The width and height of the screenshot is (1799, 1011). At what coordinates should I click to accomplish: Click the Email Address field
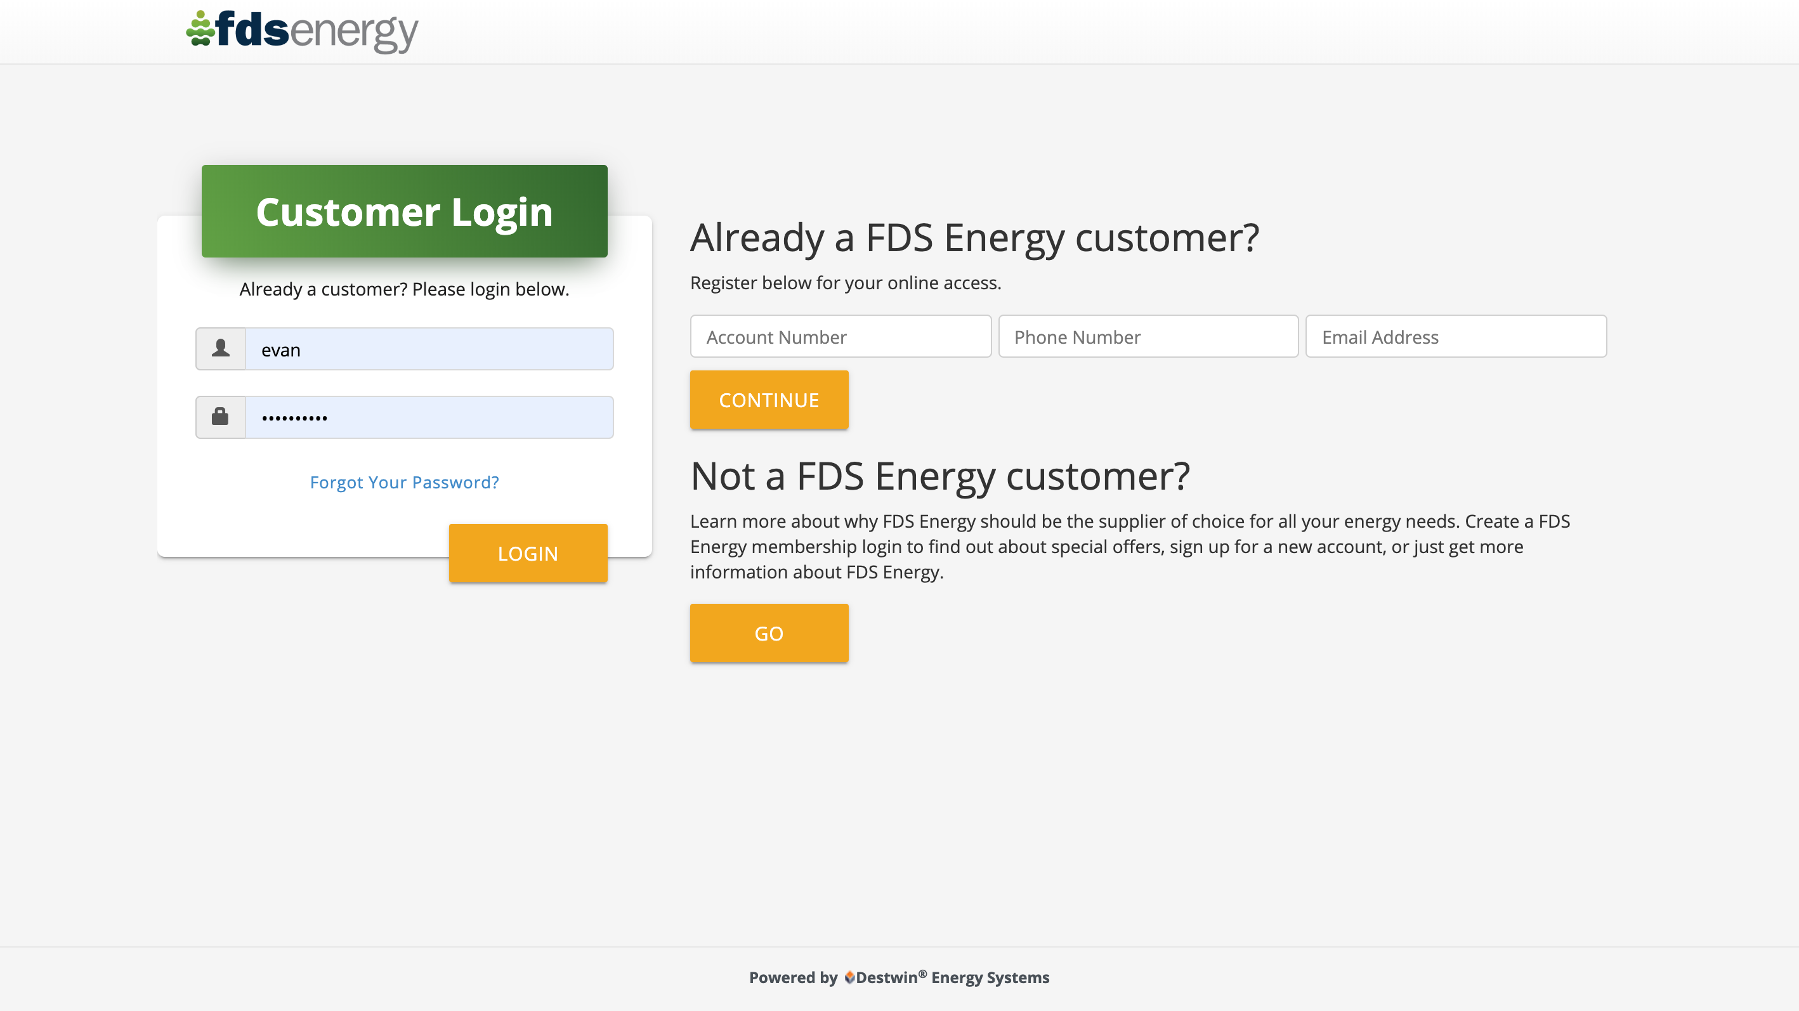(x=1455, y=337)
